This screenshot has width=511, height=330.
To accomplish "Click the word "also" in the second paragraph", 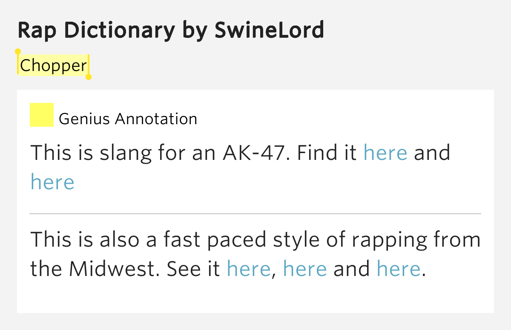I will 119,240.
